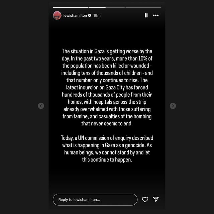Click the 'that never seems to end' line
214x214 pixels.
107,123
